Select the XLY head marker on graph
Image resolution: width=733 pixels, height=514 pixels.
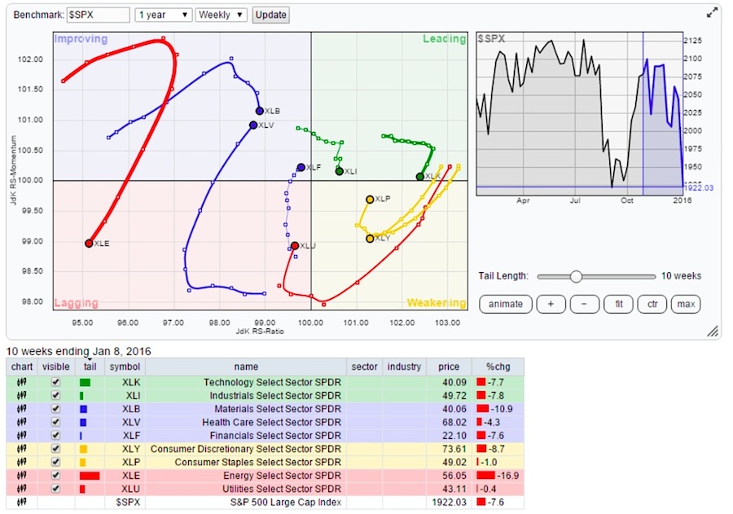click(370, 239)
